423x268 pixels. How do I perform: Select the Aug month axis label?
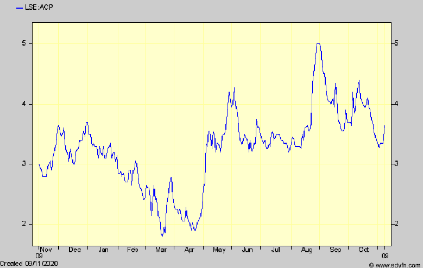pyautogui.click(x=306, y=250)
